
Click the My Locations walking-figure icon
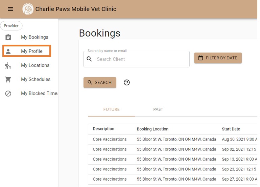click(x=8, y=66)
